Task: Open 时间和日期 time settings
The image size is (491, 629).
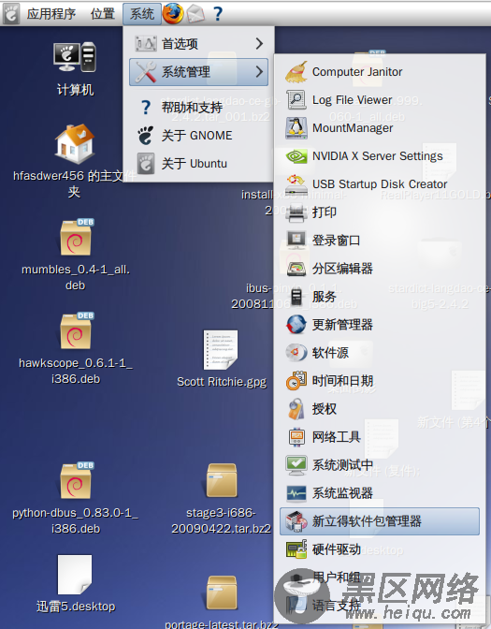Action: (379, 381)
